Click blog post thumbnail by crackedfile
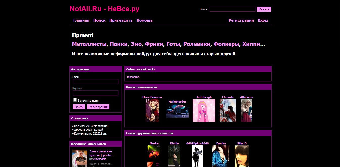The image size is (340, 167). (x=80, y=158)
